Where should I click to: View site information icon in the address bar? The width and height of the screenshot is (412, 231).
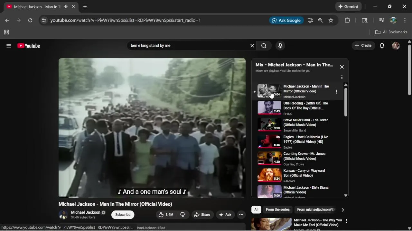pos(44,20)
